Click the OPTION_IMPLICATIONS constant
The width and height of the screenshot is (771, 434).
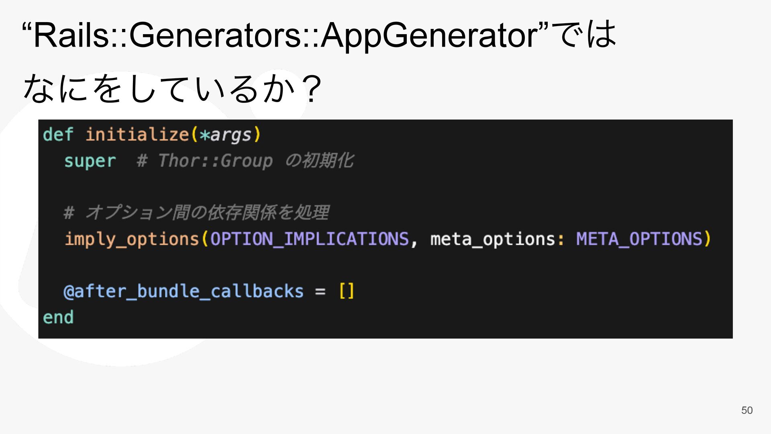coord(310,239)
